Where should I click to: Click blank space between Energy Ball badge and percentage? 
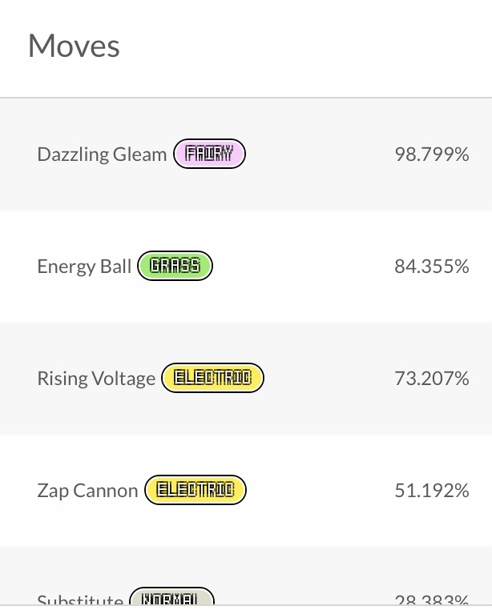pos(303,266)
